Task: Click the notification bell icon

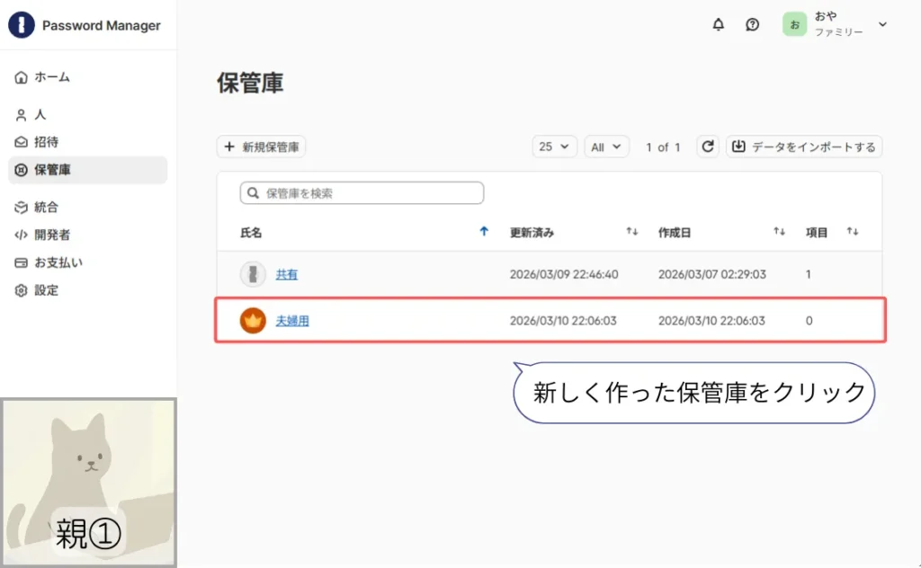Action: 718,24
